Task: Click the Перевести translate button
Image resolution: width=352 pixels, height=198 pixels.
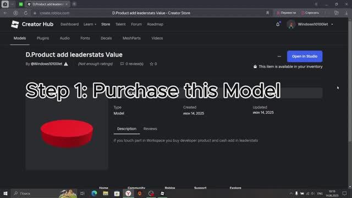Action: click(286, 13)
